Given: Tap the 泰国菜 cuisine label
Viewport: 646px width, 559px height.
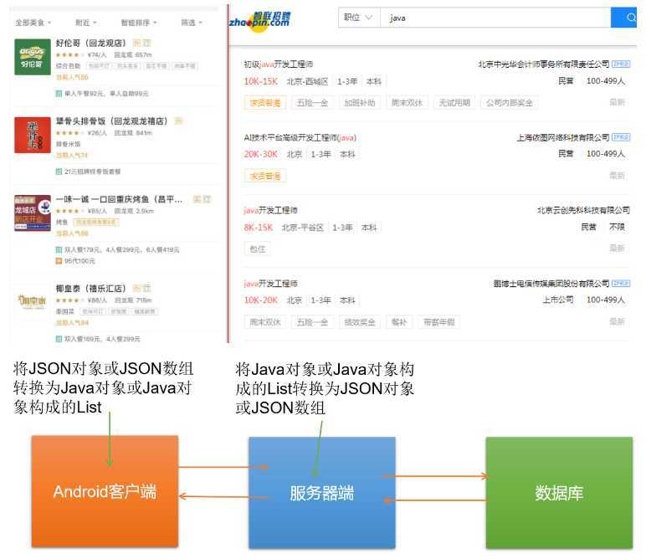Looking at the screenshot, I should [65, 311].
